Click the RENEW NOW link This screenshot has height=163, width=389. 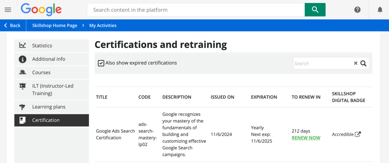pos(306,138)
